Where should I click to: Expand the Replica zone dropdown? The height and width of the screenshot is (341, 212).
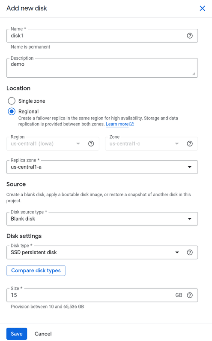(102, 167)
